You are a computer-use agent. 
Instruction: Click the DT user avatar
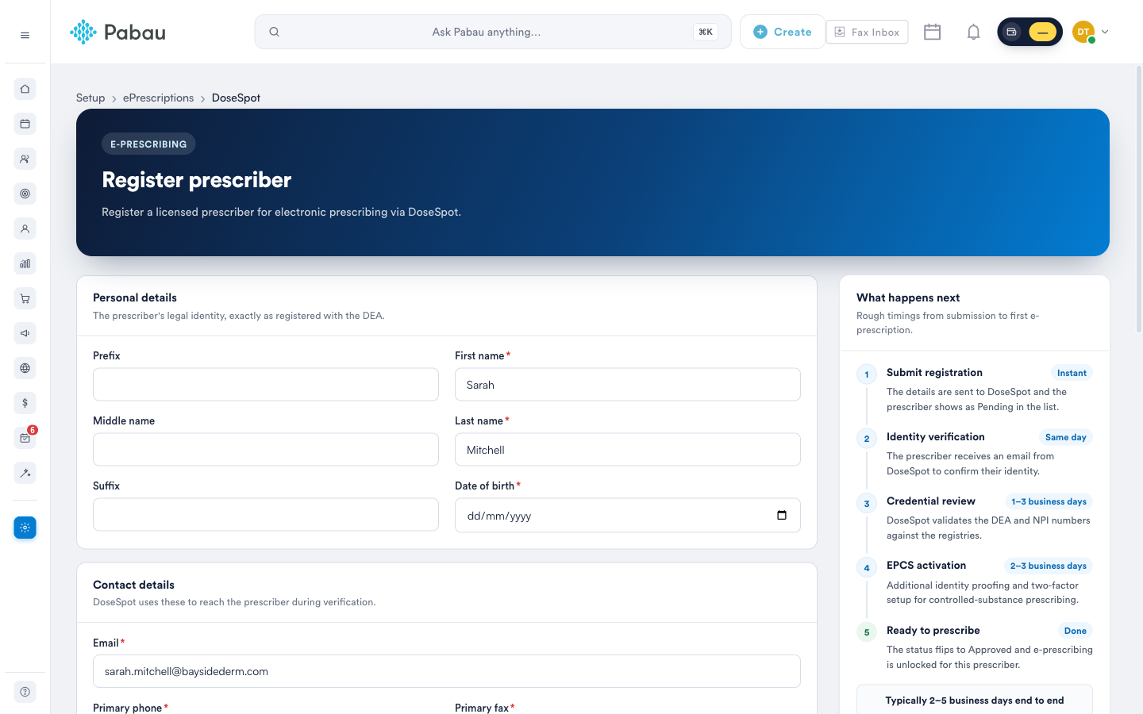[1083, 32]
